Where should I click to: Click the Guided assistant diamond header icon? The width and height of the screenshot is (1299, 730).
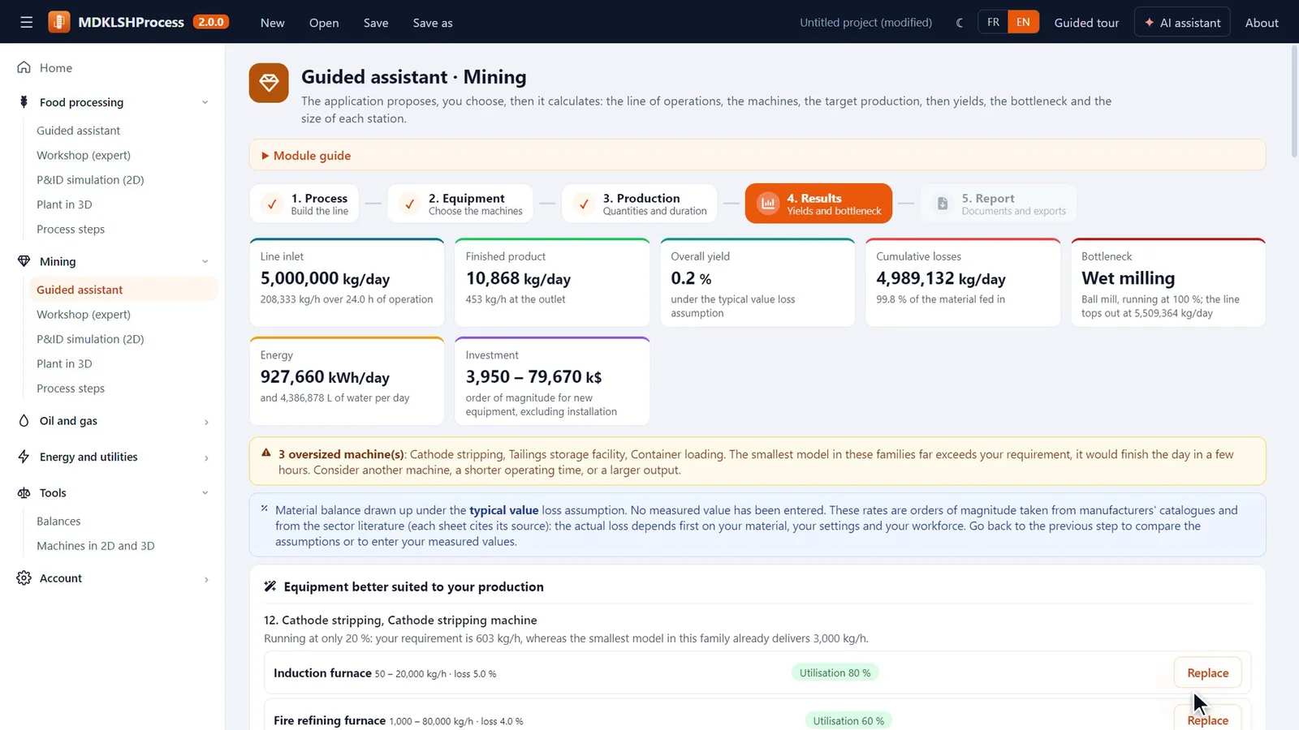[269, 83]
